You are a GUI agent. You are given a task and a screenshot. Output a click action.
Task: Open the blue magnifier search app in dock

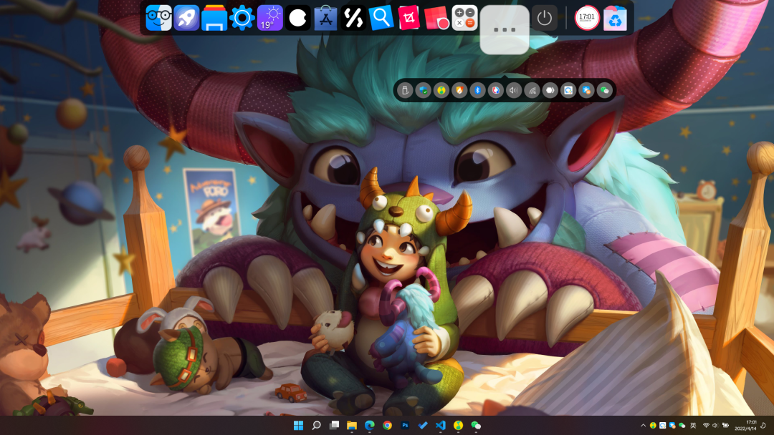coord(381,18)
